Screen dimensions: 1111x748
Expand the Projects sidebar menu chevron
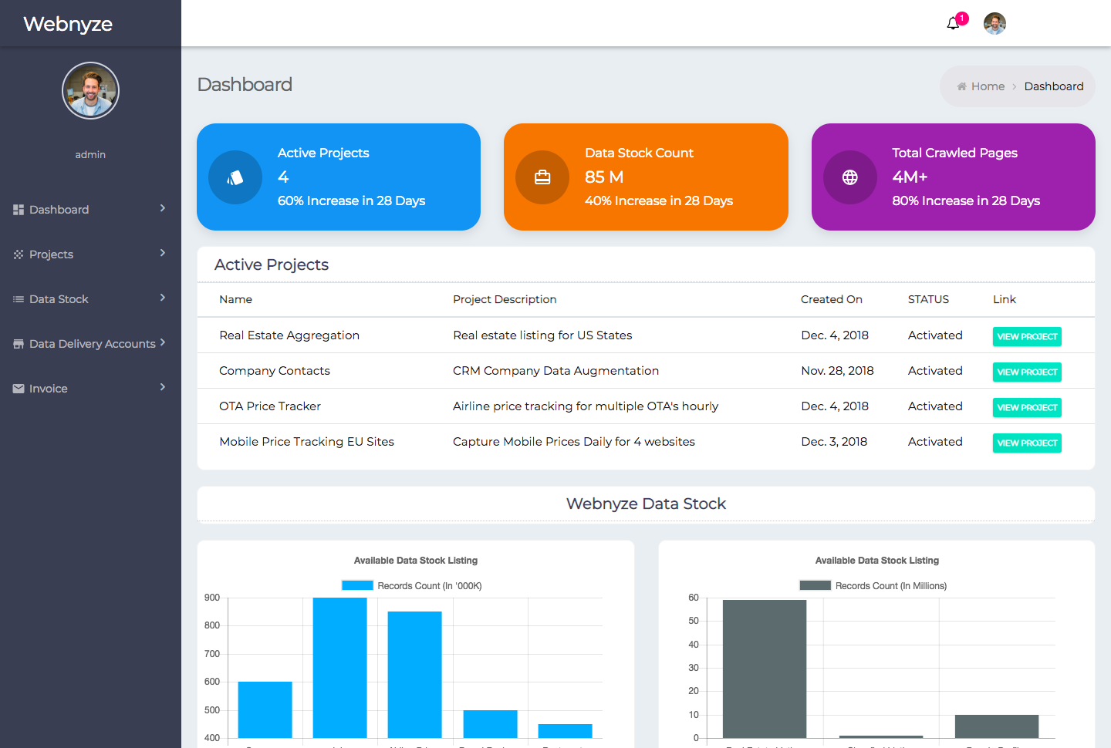point(162,254)
